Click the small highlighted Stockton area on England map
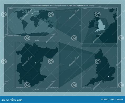The height and width of the screenshot is (103, 125). pos(103,56)
